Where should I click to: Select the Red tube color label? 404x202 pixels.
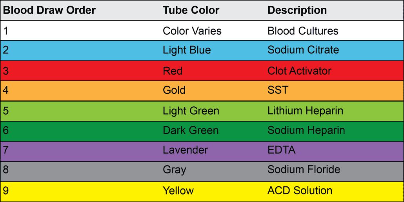point(173,71)
